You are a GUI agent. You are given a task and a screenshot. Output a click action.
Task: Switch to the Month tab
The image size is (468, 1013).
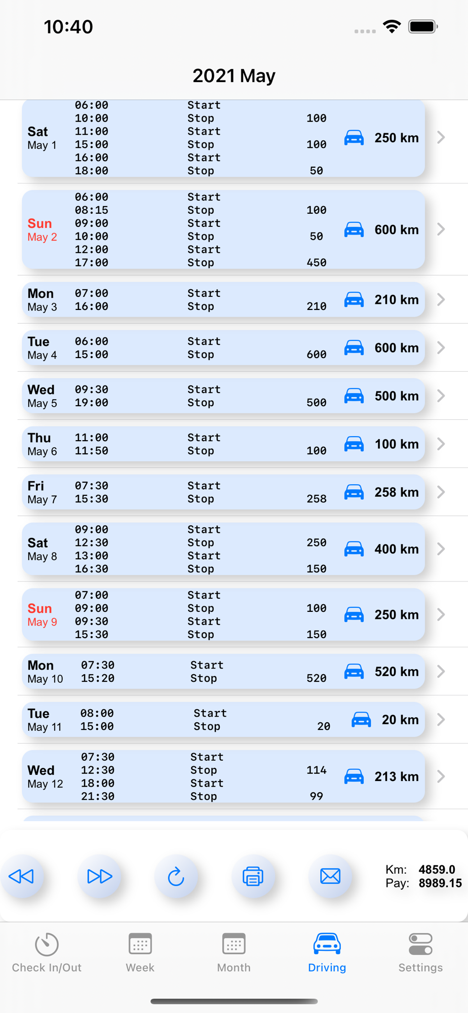[x=233, y=953]
